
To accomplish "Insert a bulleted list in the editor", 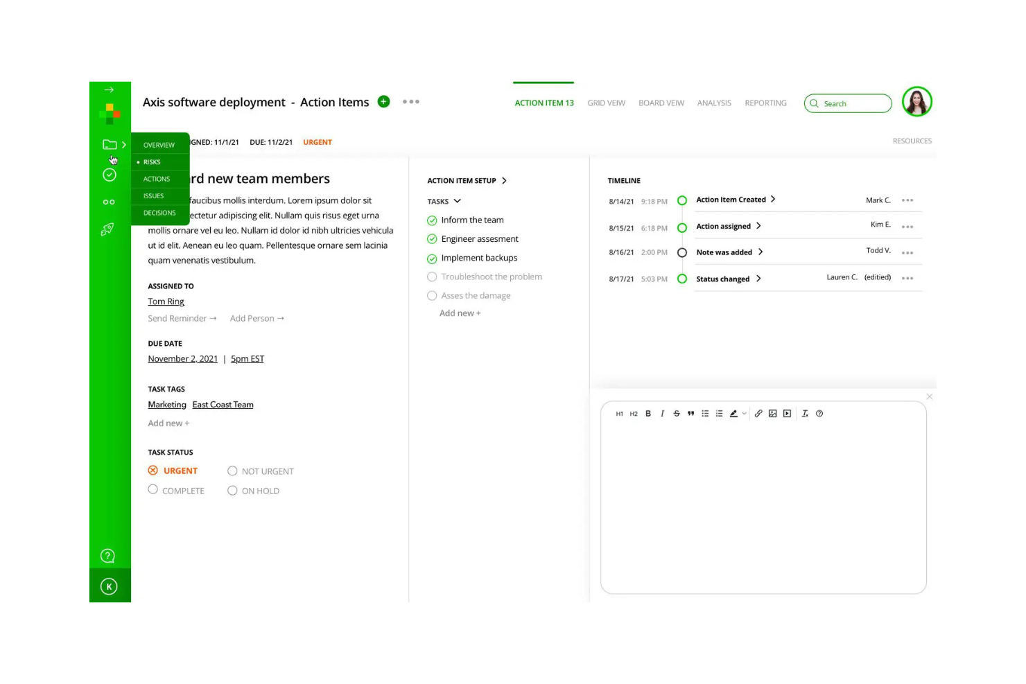I will pos(705,414).
